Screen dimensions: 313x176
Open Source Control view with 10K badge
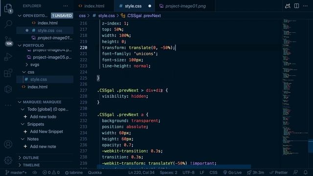(x=8, y=41)
